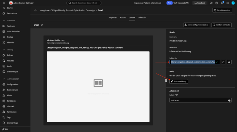Click into the Subject line field
Image resolution: width=237 pixels, height=132 pixels.
pos(192,62)
